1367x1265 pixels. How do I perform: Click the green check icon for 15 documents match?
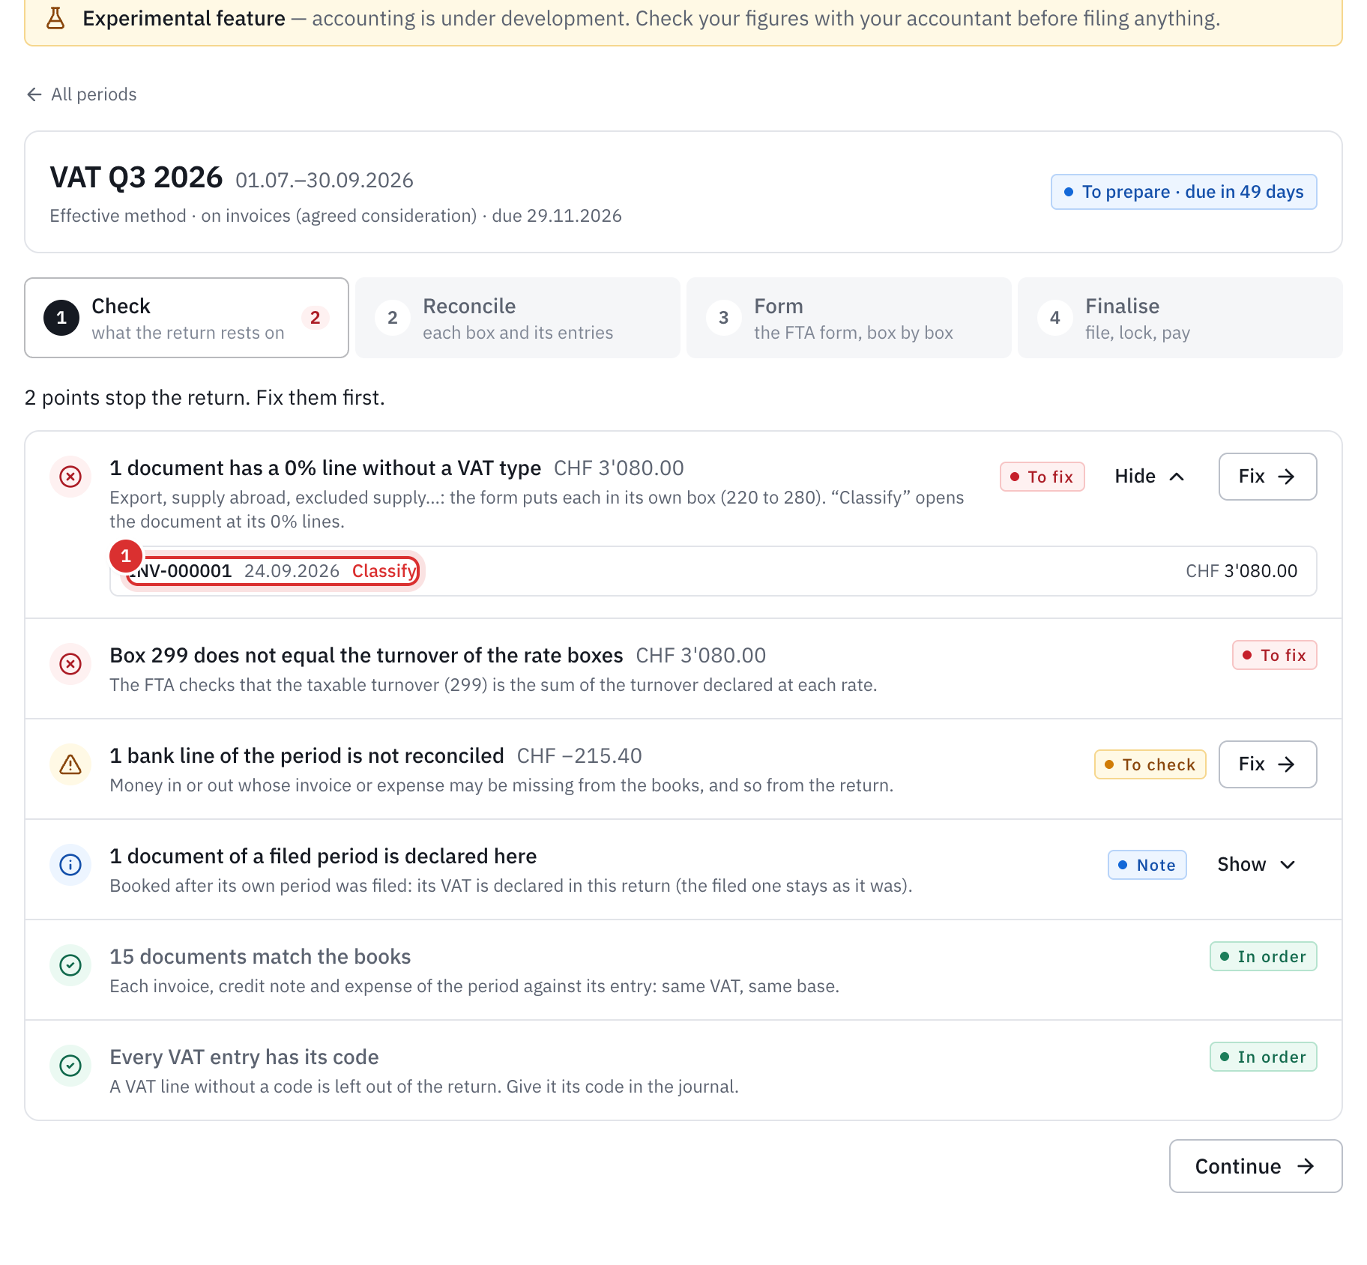click(x=70, y=965)
